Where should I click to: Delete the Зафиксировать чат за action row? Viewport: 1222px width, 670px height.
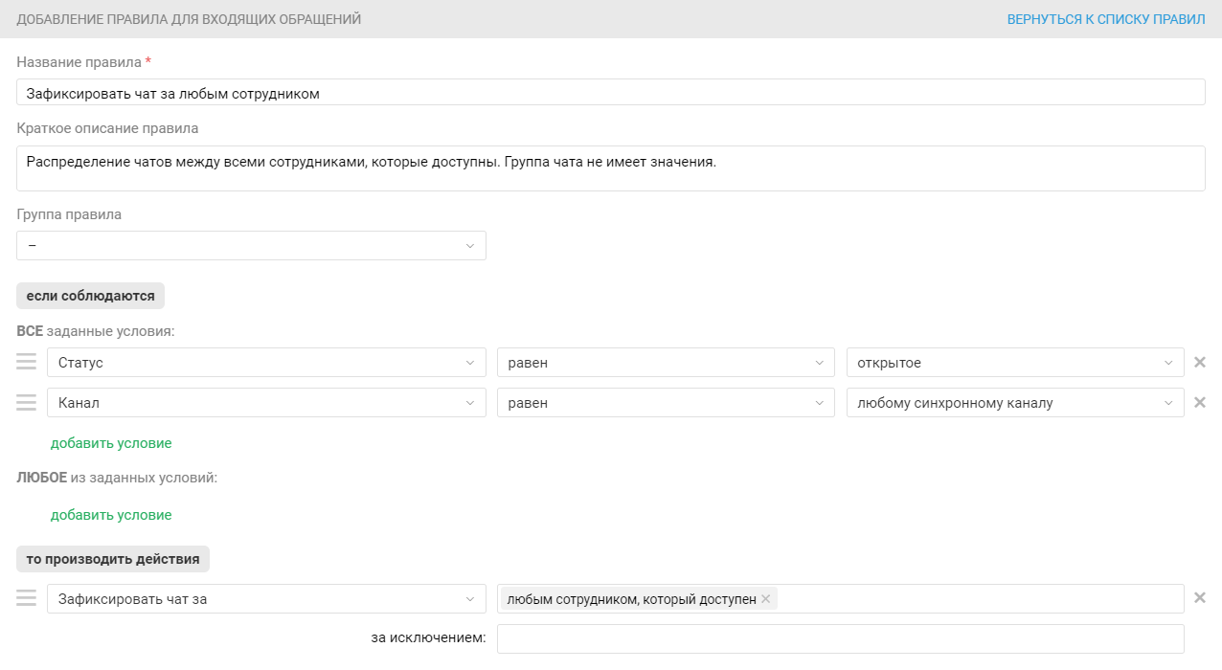(1199, 598)
